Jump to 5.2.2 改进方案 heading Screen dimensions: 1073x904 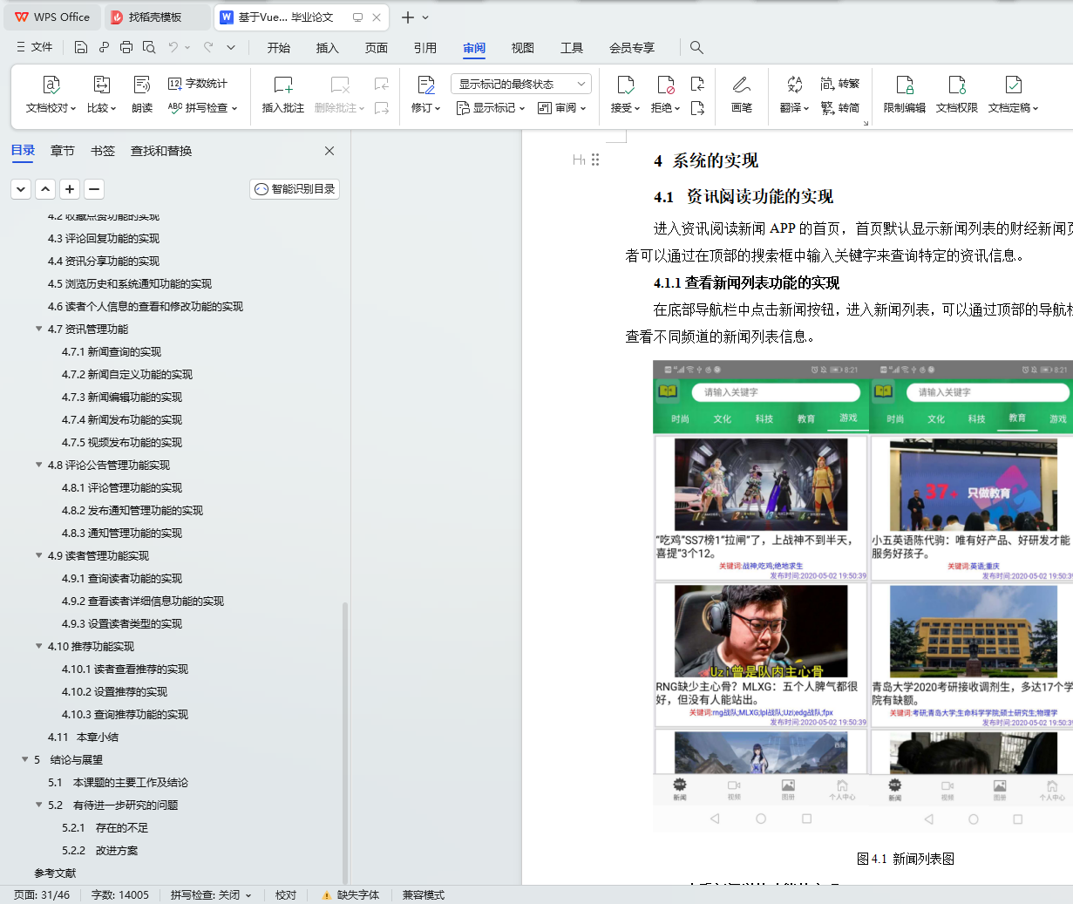click(x=100, y=850)
